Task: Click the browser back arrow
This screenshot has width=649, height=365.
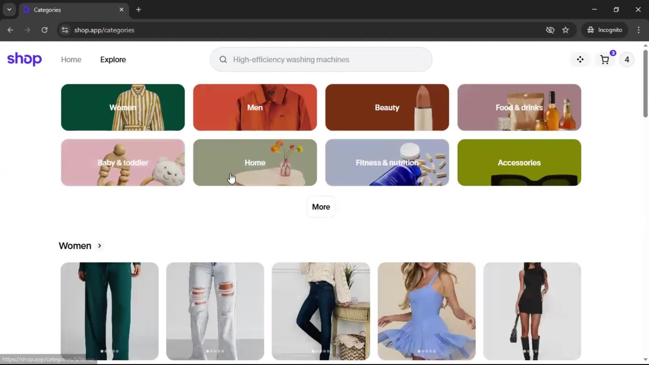Action: coord(10,30)
